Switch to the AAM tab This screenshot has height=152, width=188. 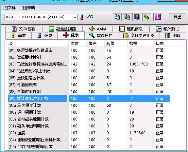point(98,29)
